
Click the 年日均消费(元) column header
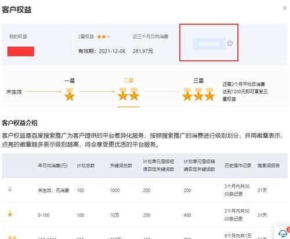tap(53, 166)
